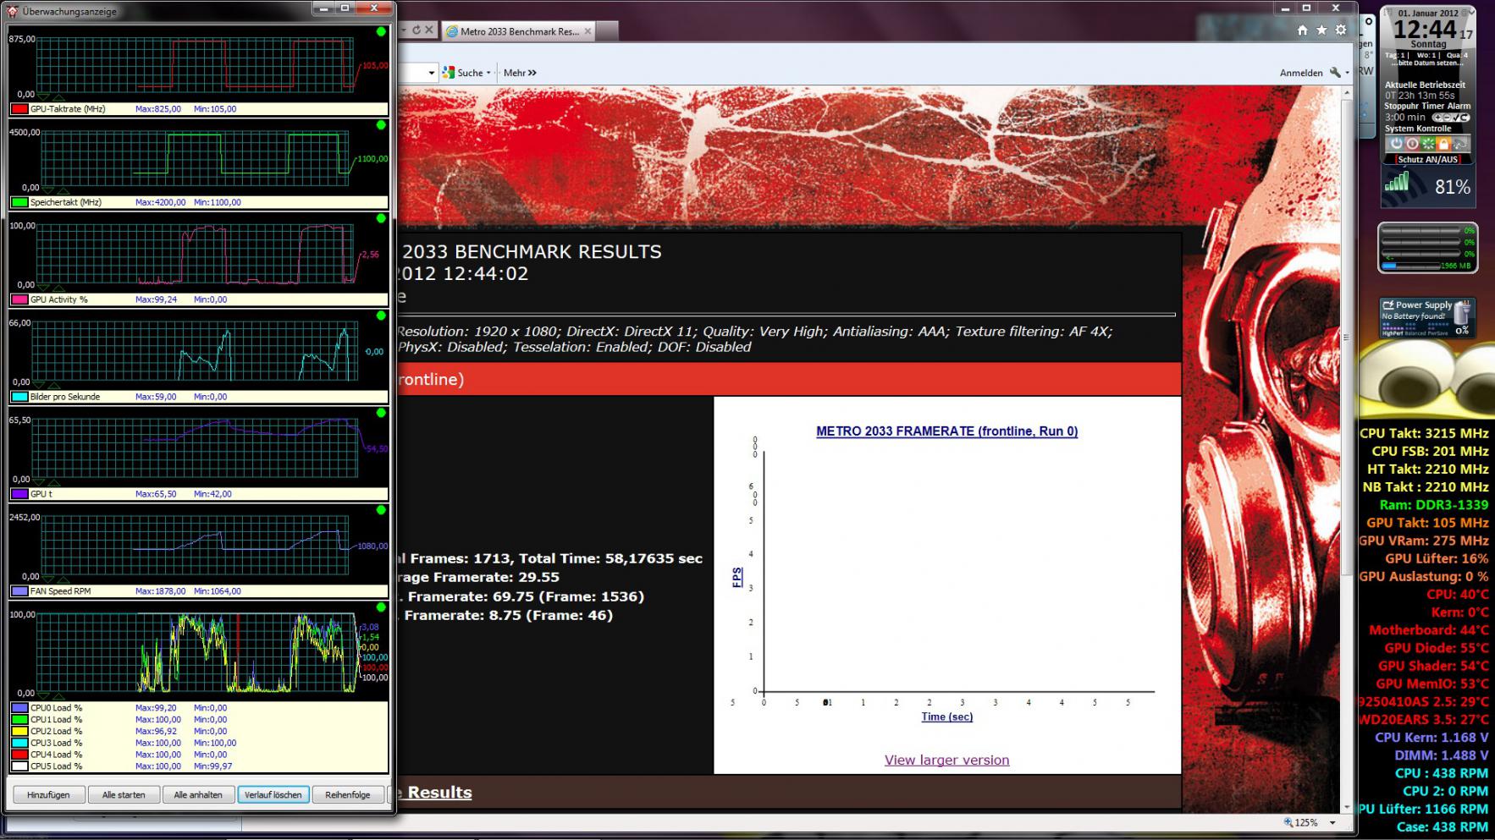Screen dimensions: 1495x840
Task: Open browser settings gear icon
Action: click(1341, 30)
